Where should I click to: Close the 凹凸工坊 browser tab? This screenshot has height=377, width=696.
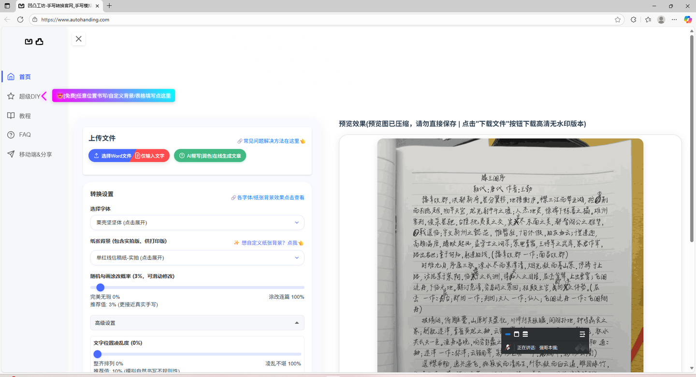(x=97, y=6)
